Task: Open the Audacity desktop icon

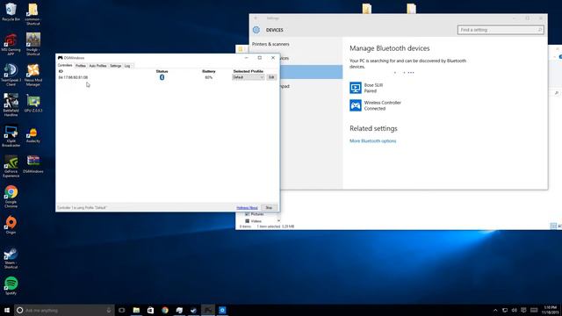Action: (x=33, y=135)
